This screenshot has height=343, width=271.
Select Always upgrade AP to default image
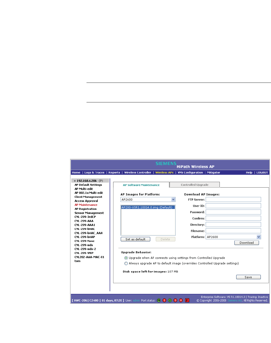126,263
